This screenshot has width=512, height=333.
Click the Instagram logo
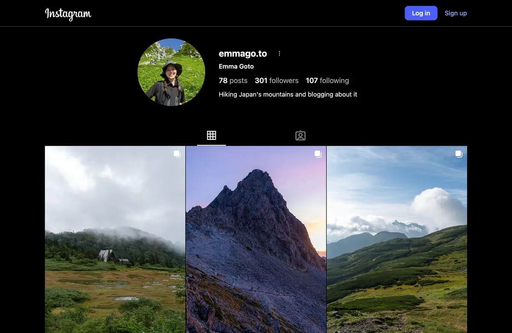point(68,14)
